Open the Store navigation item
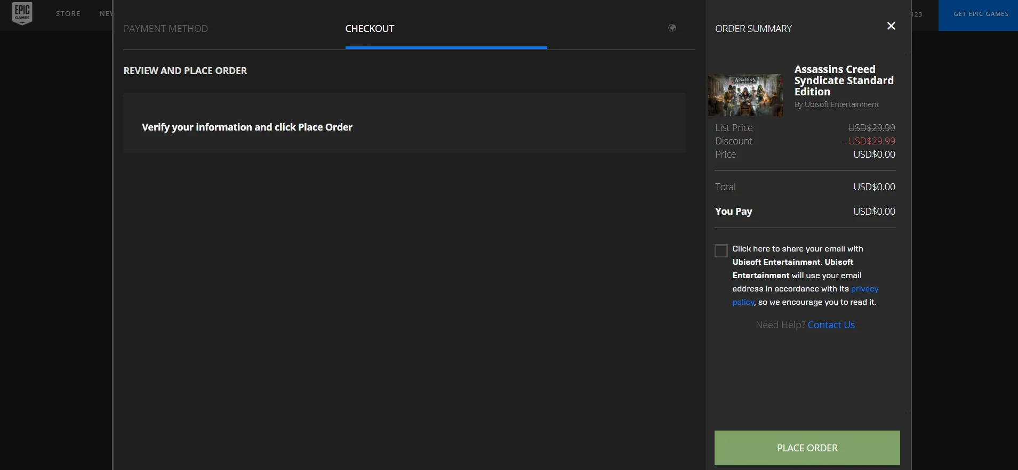 68,14
